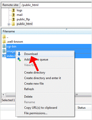Select Create directory and enter it
This screenshot has height=120, width=92.
[x=42, y=78]
